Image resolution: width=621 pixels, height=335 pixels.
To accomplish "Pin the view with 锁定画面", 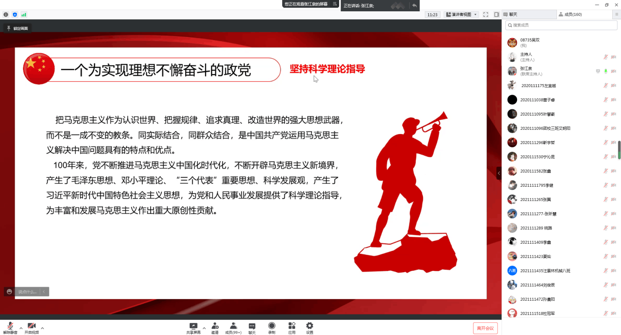I will [x=17, y=28].
